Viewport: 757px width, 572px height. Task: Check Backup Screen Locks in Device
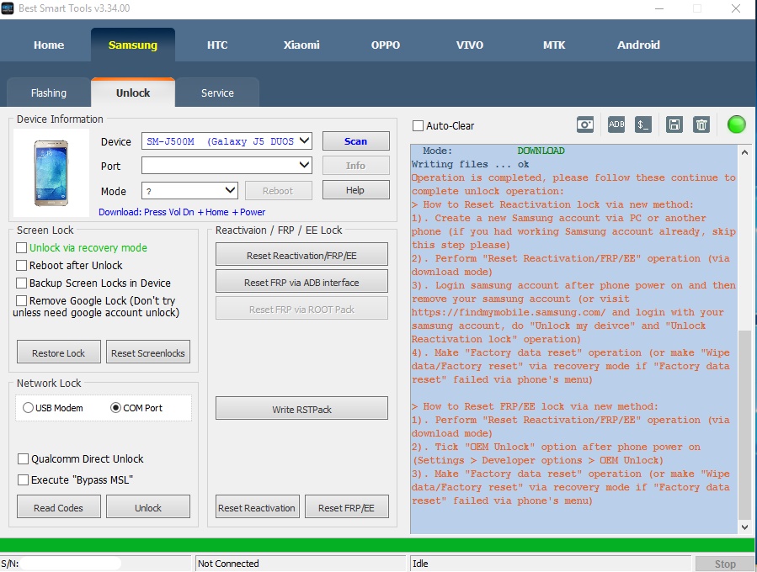point(21,283)
